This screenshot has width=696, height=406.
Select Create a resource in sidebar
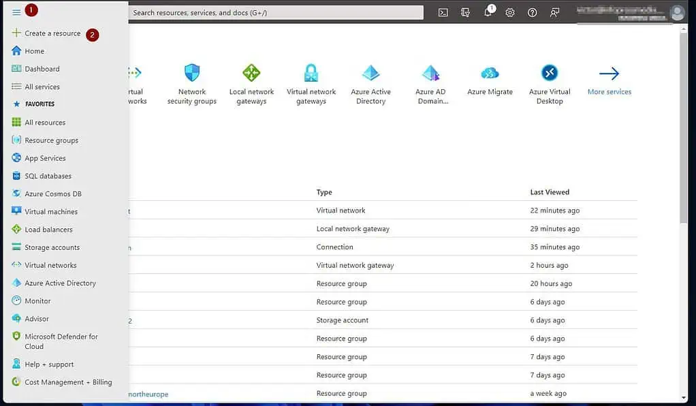point(52,33)
